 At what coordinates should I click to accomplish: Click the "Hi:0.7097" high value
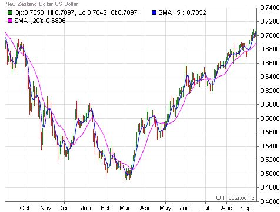pyautogui.click(x=61, y=13)
